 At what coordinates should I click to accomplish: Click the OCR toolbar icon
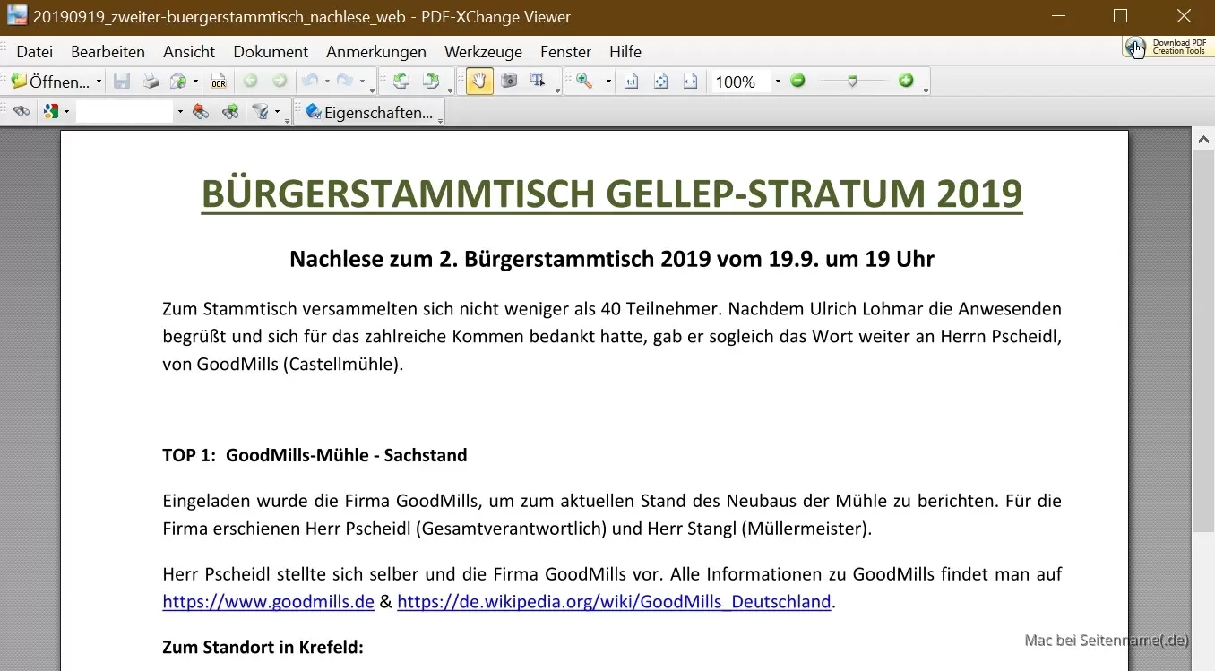click(x=218, y=82)
